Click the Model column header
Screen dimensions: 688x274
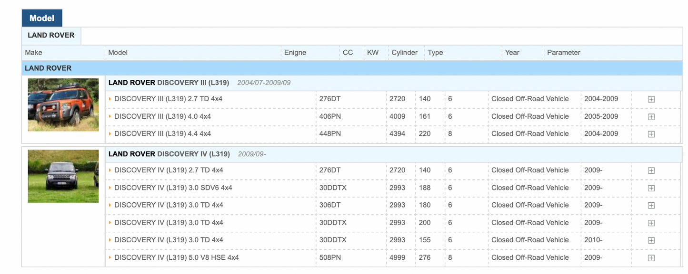coord(118,53)
